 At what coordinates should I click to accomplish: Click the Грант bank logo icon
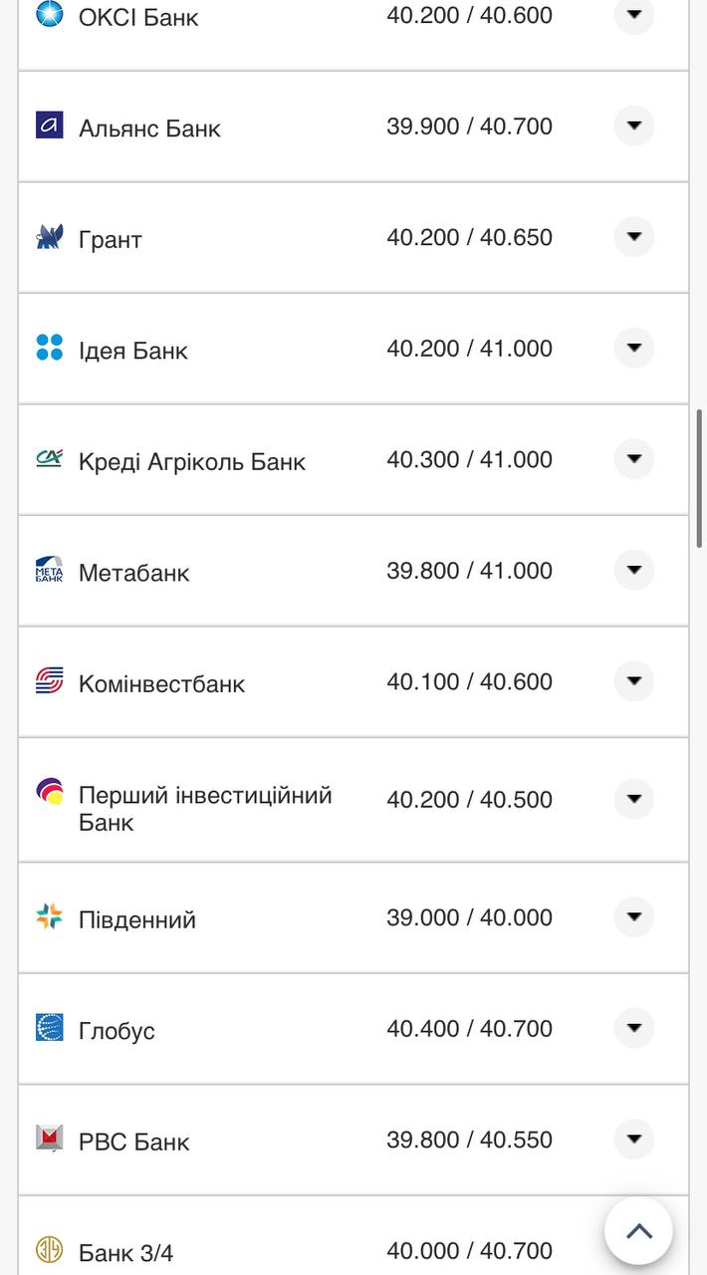pos(49,237)
